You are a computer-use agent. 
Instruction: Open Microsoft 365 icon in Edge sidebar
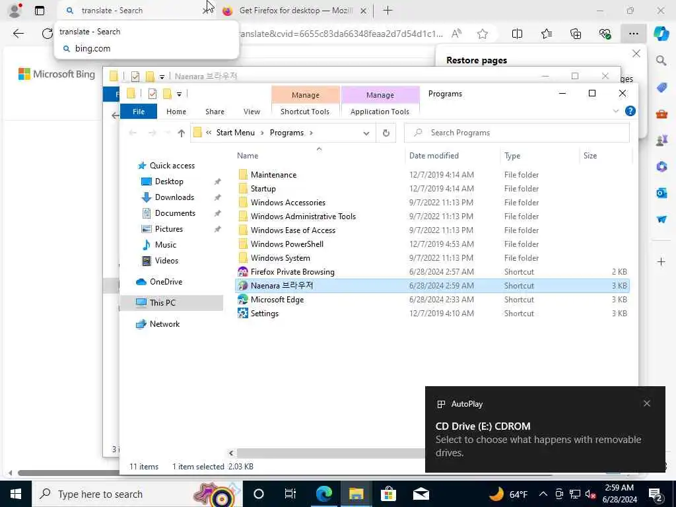click(x=661, y=166)
